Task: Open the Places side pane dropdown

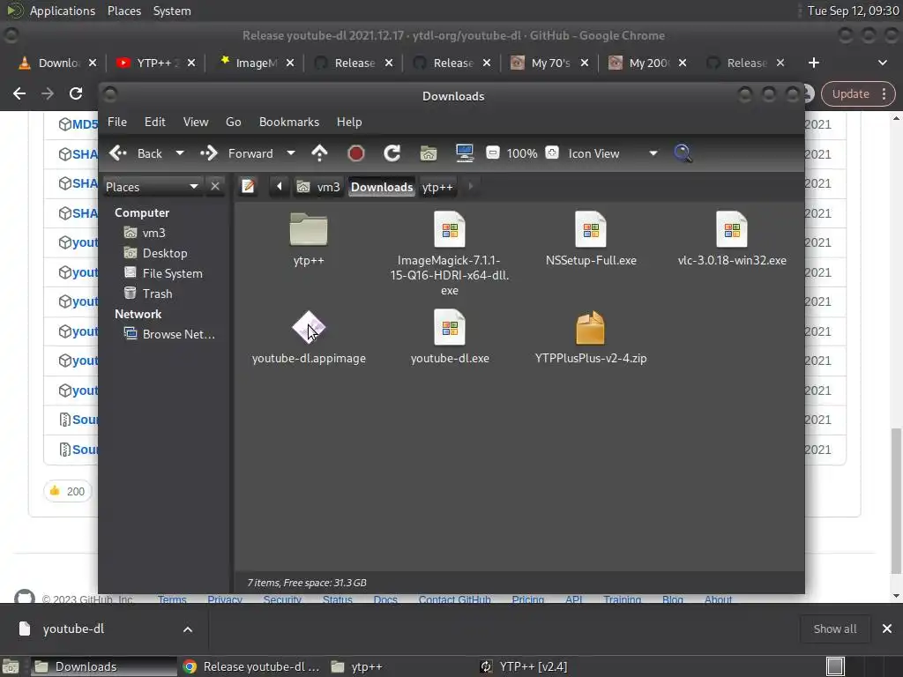Action: tap(153, 187)
